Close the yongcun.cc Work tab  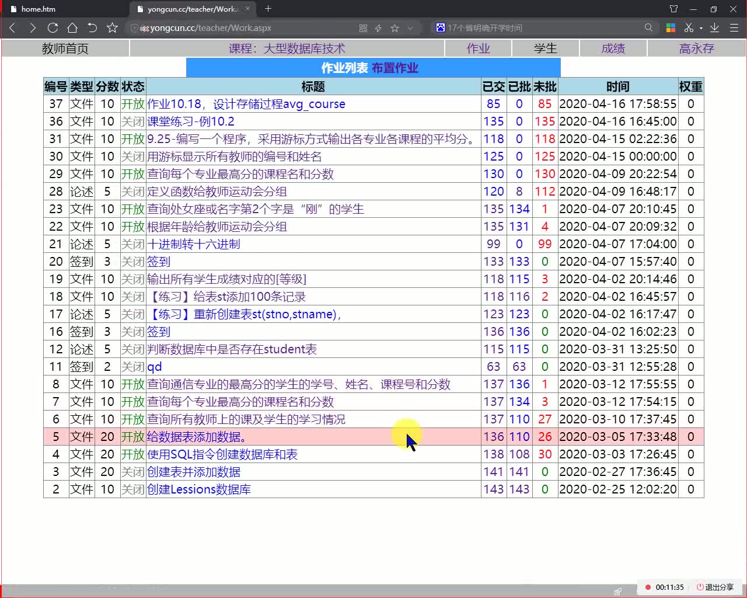click(x=248, y=8)
